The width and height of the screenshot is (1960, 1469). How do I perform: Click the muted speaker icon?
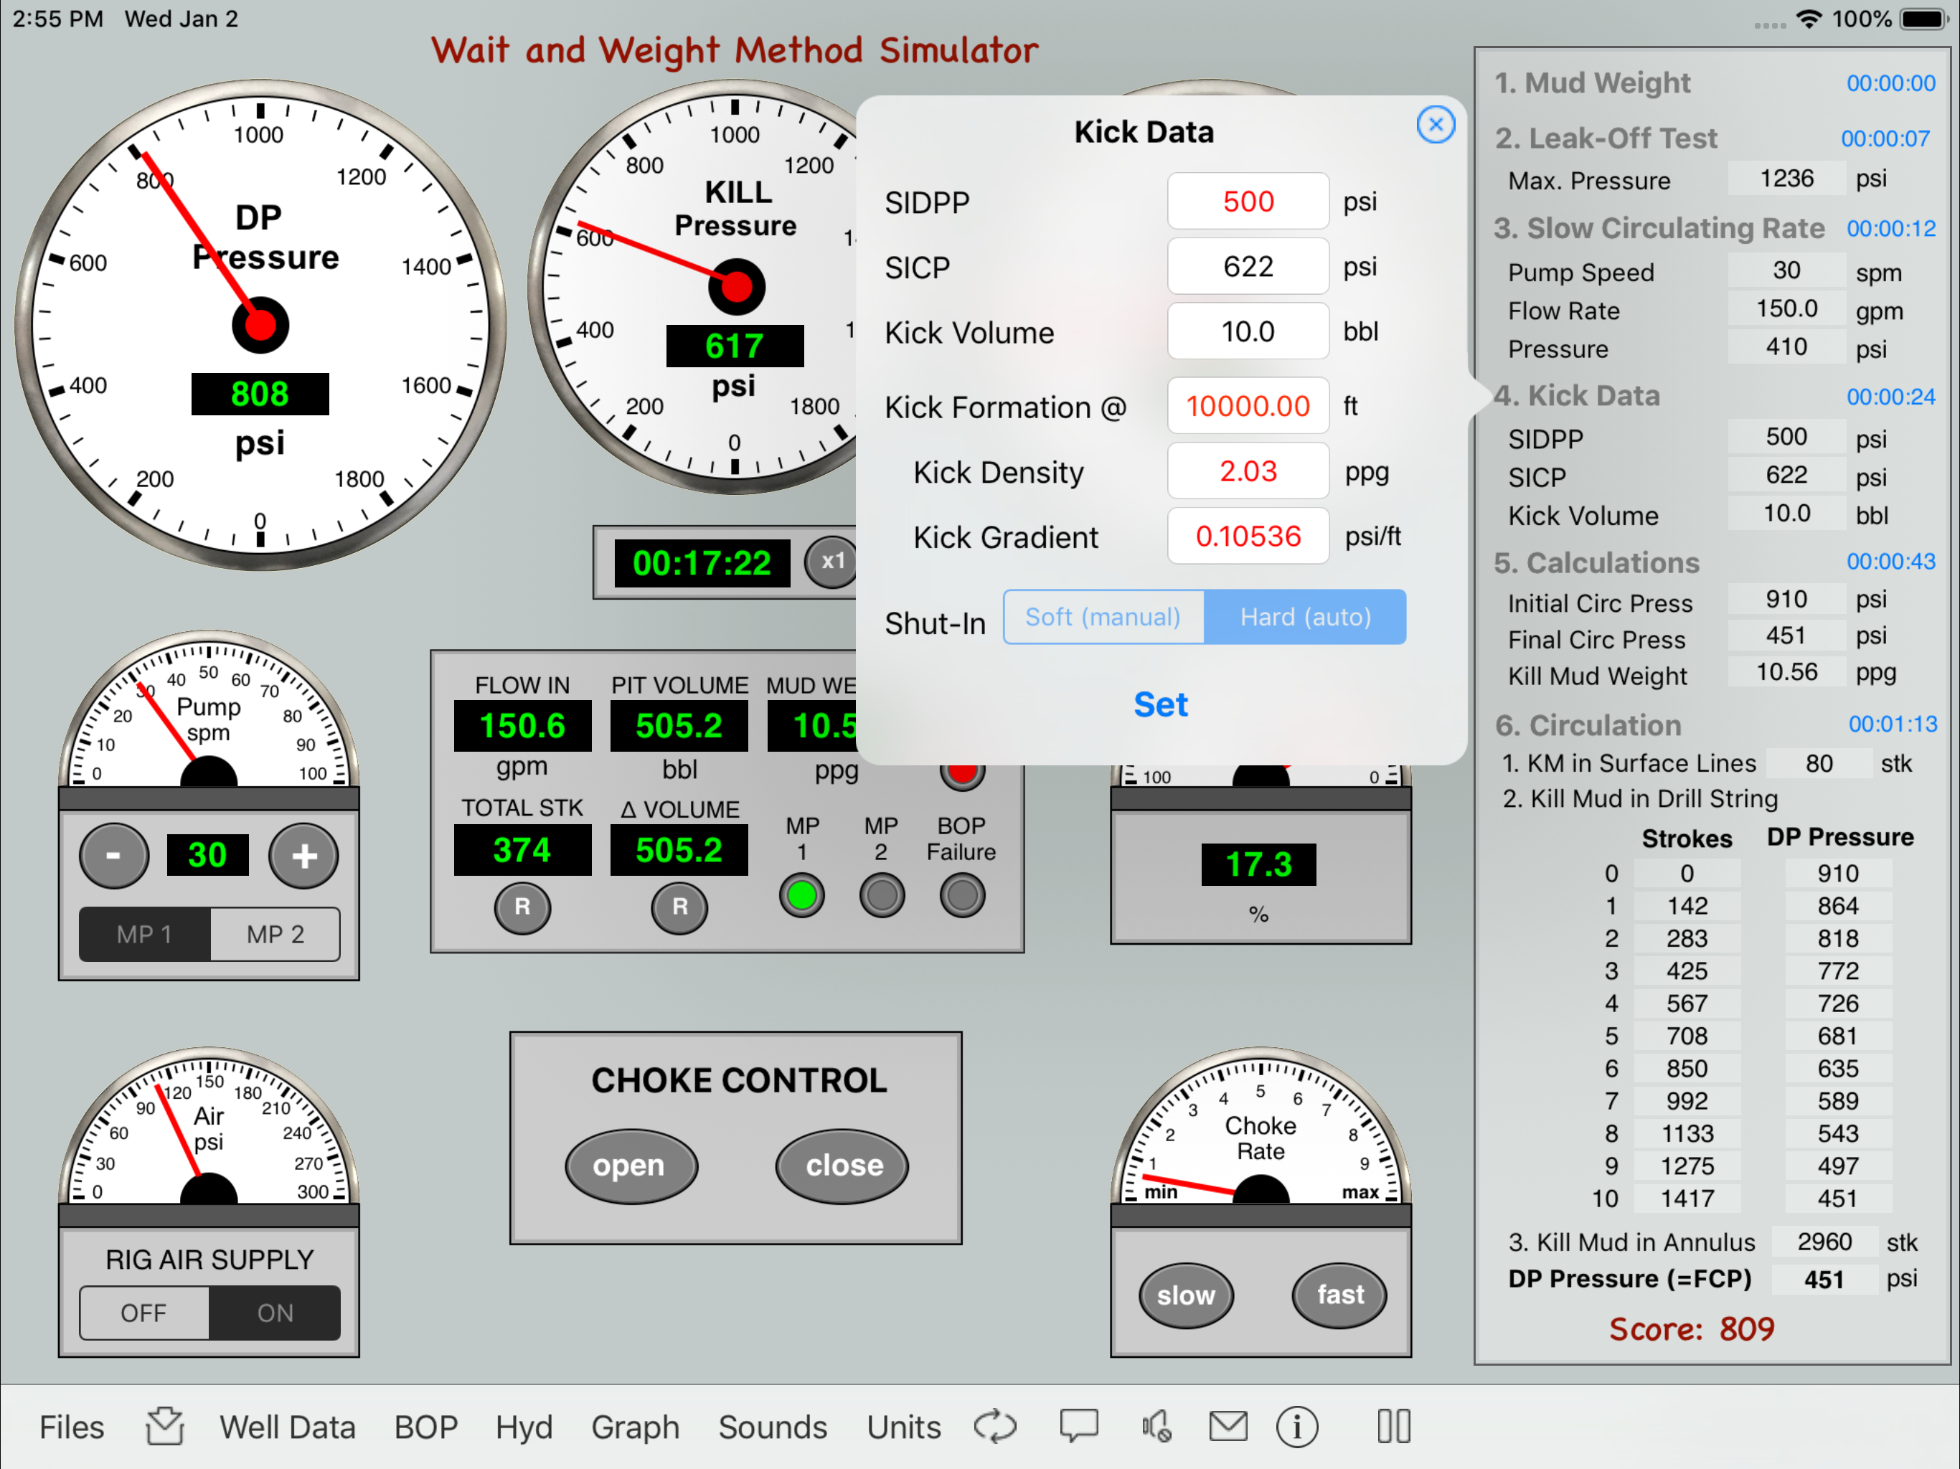click(1156, 1427)
